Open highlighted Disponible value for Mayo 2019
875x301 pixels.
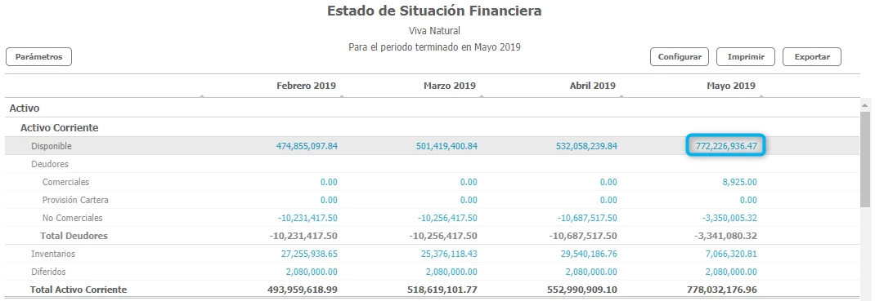pos(726,146)
